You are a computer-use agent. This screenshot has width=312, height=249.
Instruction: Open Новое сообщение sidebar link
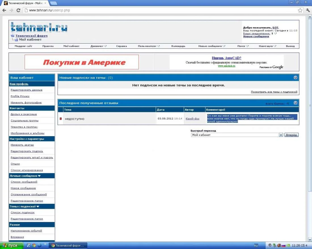point(23,188)
